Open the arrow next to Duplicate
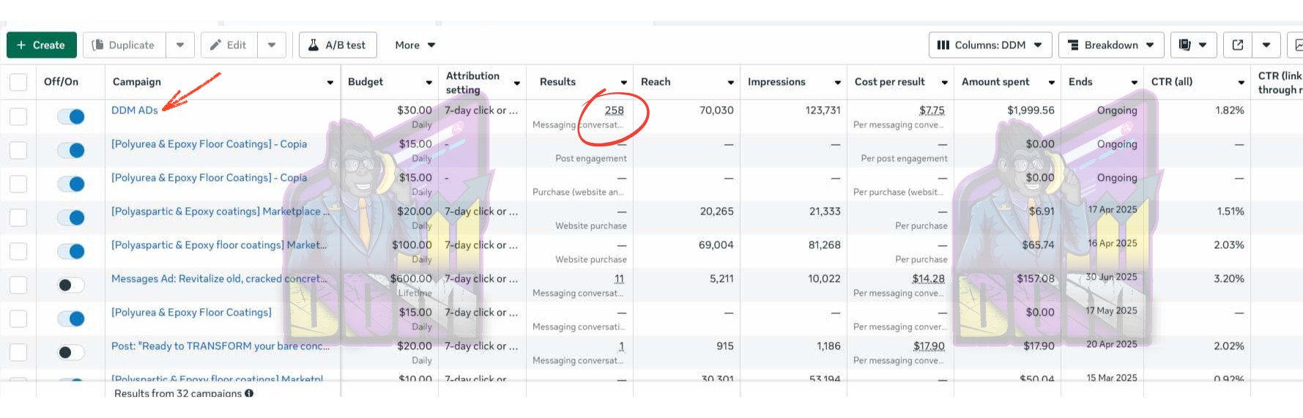Viewport: 1303px width, 418px height. 180,45
